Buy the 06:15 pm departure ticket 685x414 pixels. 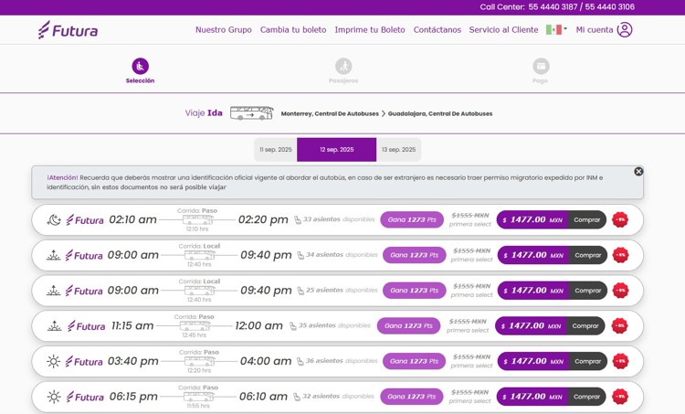point(586,397)
